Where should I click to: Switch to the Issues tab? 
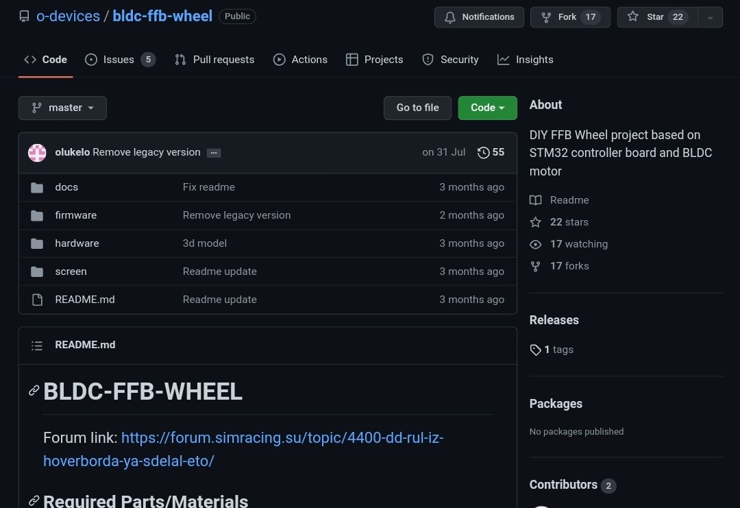click(120, 60)
